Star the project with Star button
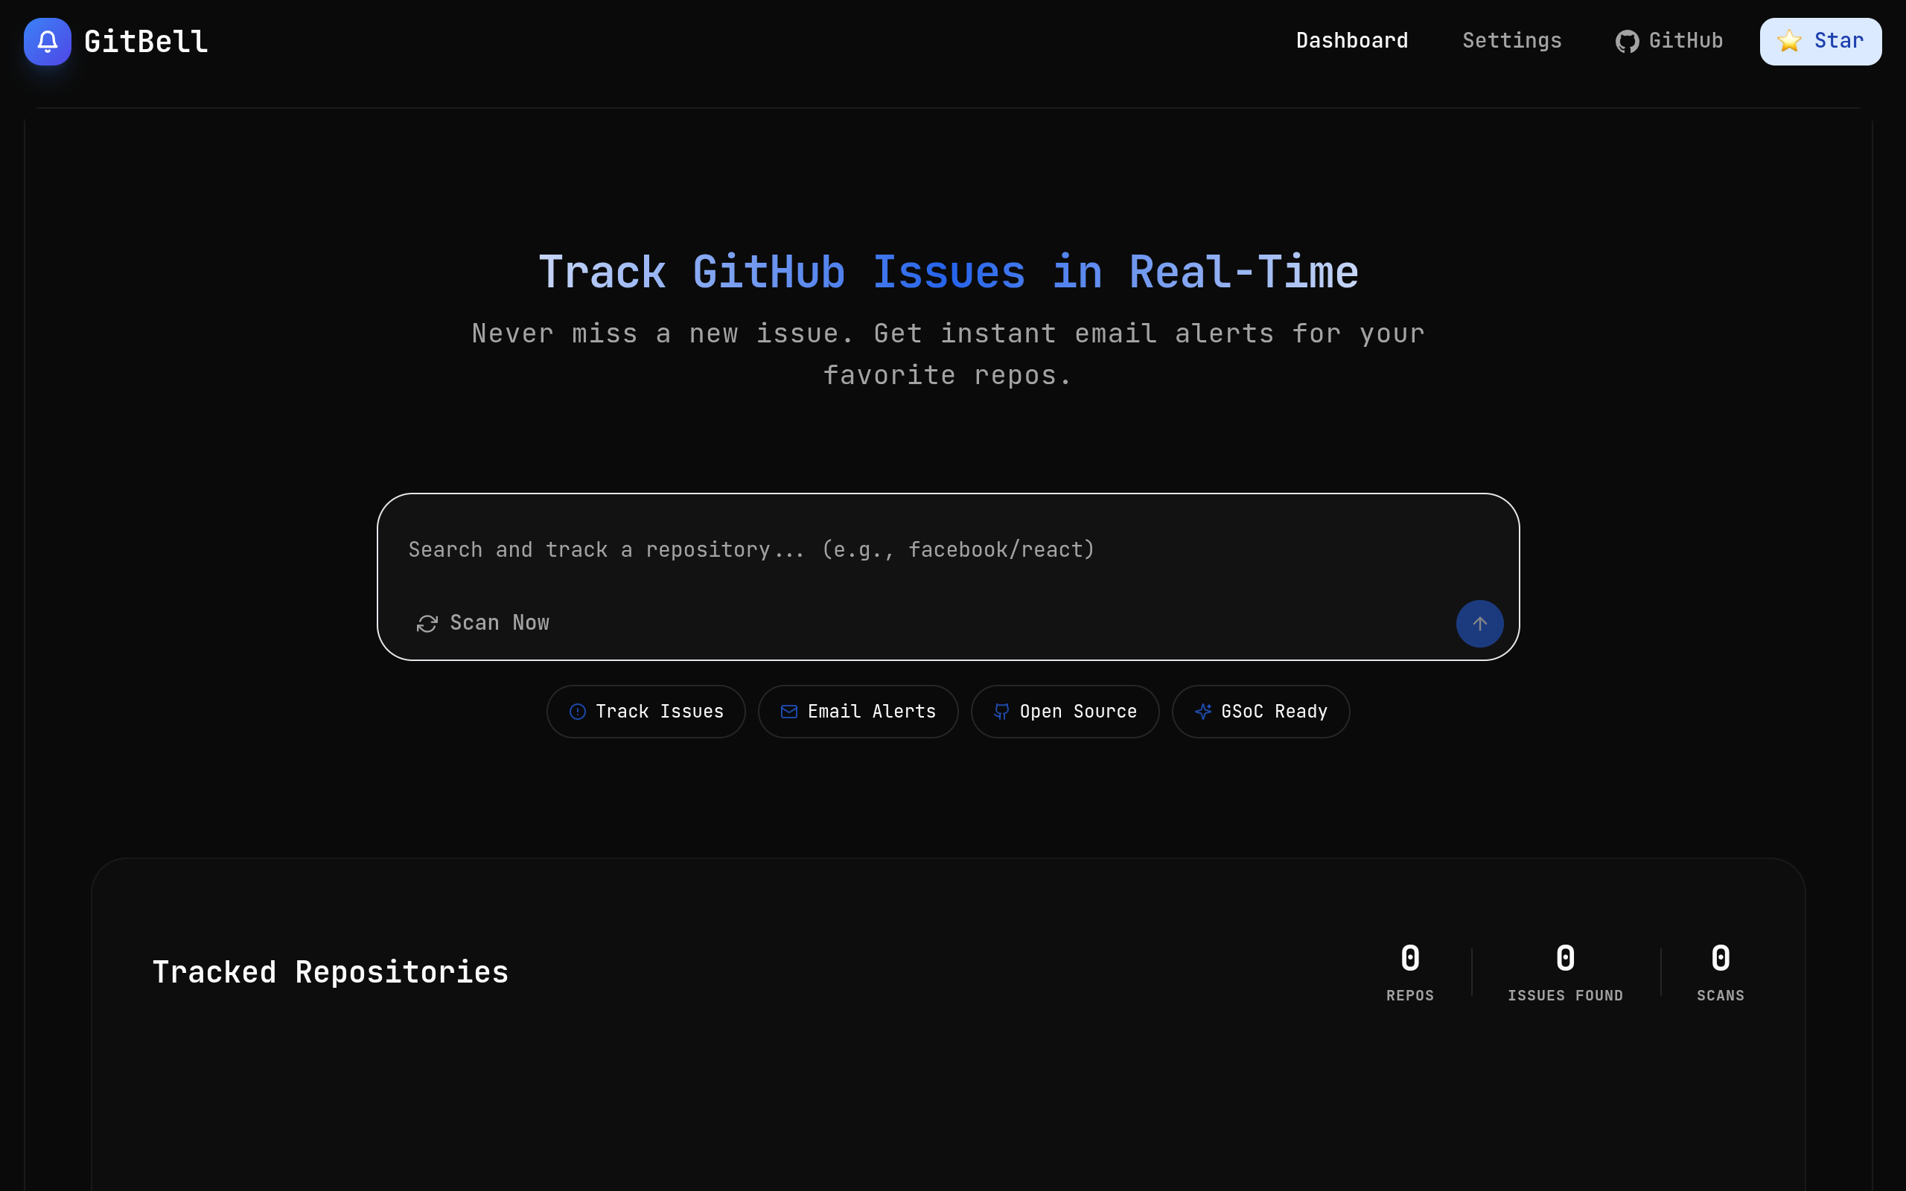 pos(1820,42)
